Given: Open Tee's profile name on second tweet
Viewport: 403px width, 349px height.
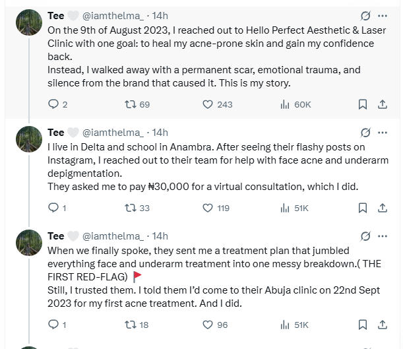Looking at the screenshot, I should click(56, 133).
